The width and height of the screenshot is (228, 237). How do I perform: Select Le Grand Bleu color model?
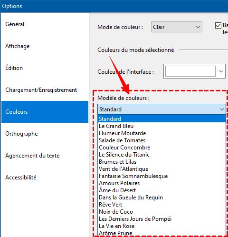click(x=161, y=126)
